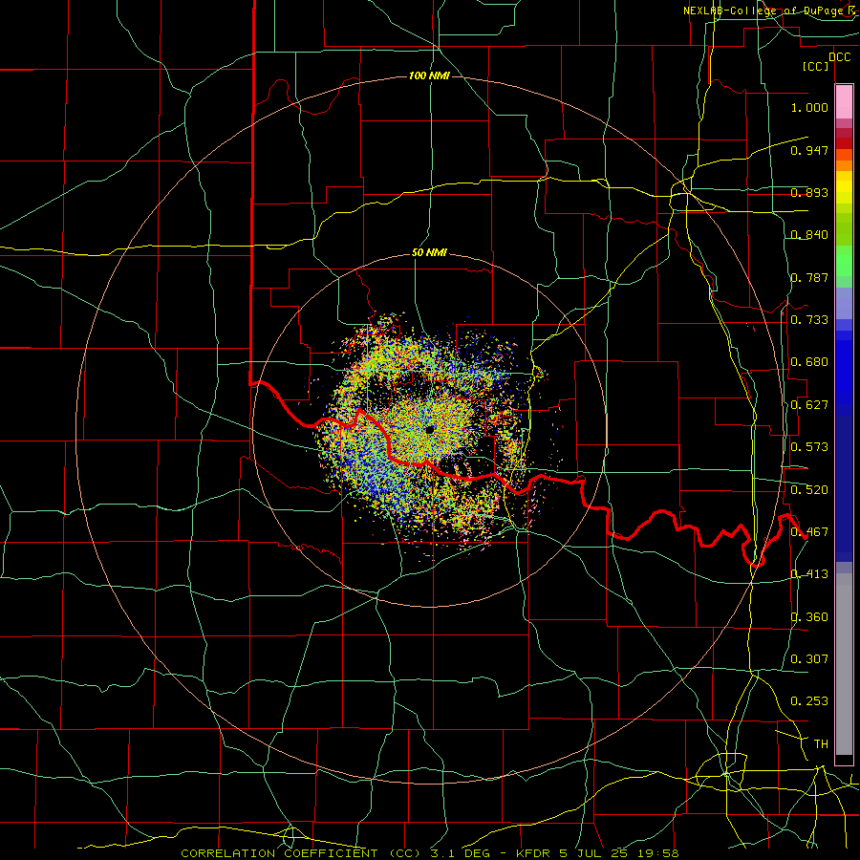Screen dimensions: 860x860
Task: Click the "DCC" legend title
Action: click(839, 57)
